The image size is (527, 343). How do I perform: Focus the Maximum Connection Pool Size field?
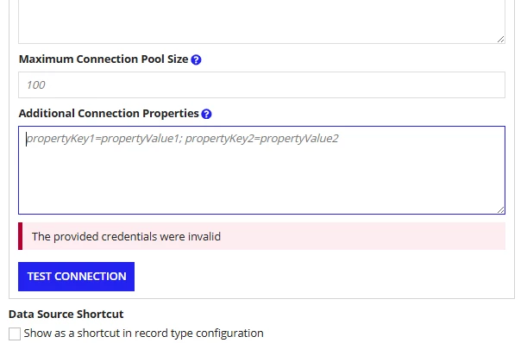(261, 85)
